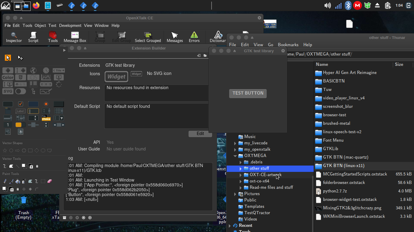The image size is (414, 232).
Task: Expand the my_livecode folder
Action: 235,143
